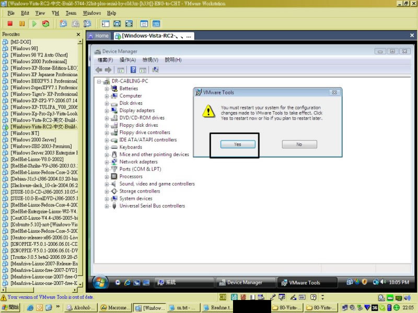Viewport: 418px width, 313px height.
Task: Select [MS-DOS] in Favorites
Action: pyautogui.click(x=20, y=42)
